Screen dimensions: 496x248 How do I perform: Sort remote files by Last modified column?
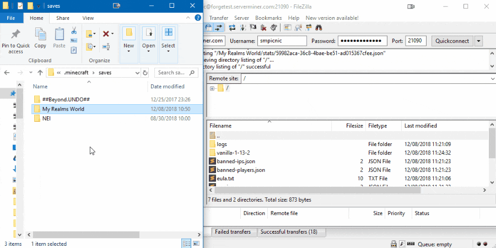pyautogui.click(x=444, y=126)
